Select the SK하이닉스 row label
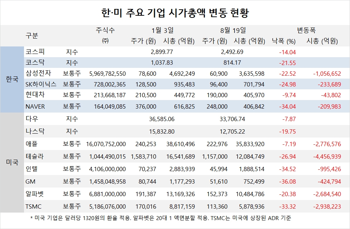 point(41,84)
